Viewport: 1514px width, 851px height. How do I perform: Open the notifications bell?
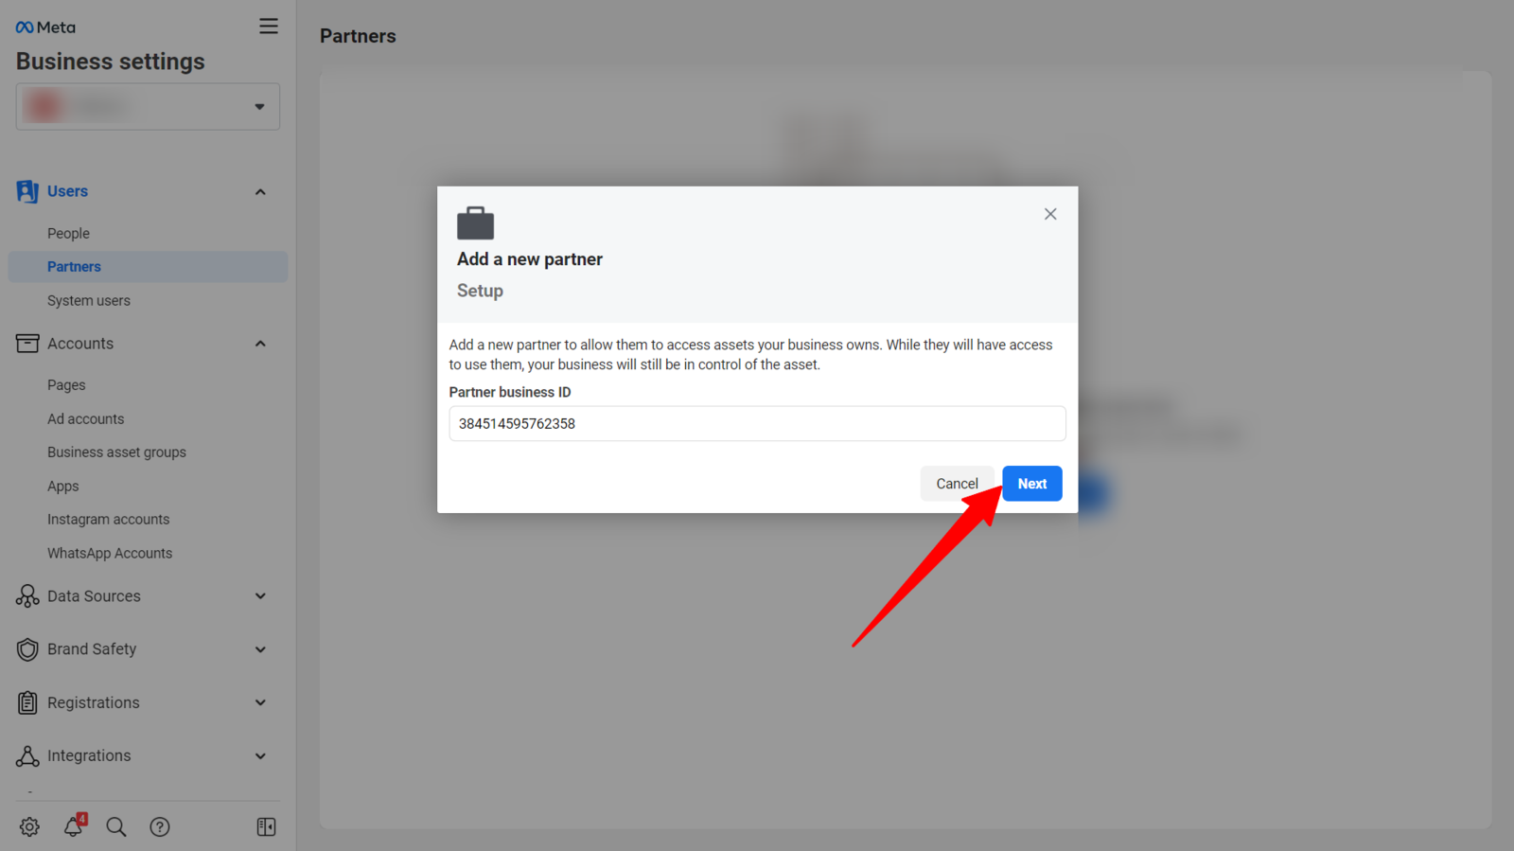tap(73, 826)
